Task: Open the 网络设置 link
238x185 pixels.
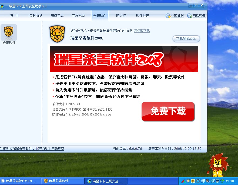Action: click(199, 16)
